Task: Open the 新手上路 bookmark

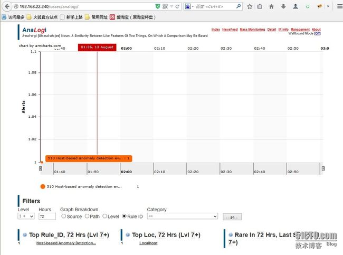Action: (x=72, y=17)
